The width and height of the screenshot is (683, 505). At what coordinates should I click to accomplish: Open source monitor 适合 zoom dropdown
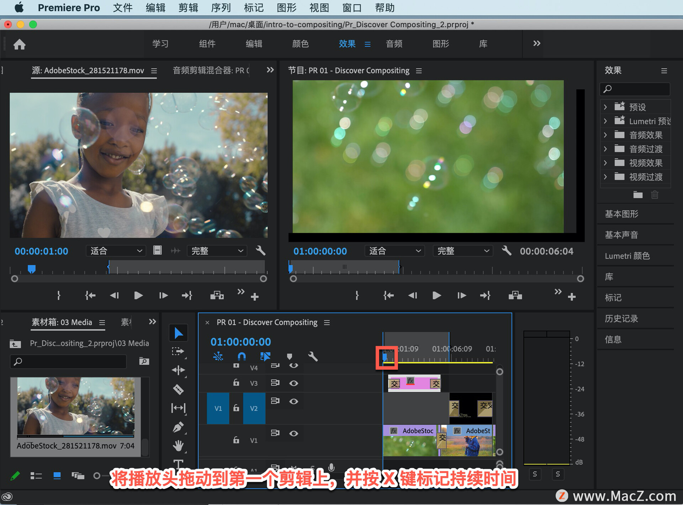point(116,251)
